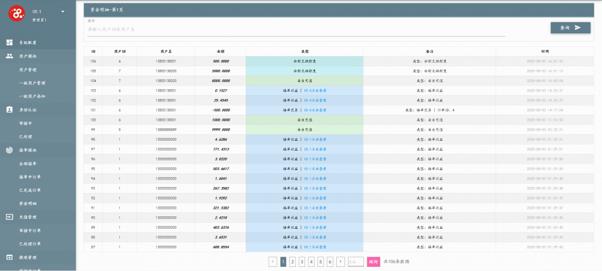Expand the 身份认证 sidebar section
Screen dimensions: 602x271
[x=28, y=110]
